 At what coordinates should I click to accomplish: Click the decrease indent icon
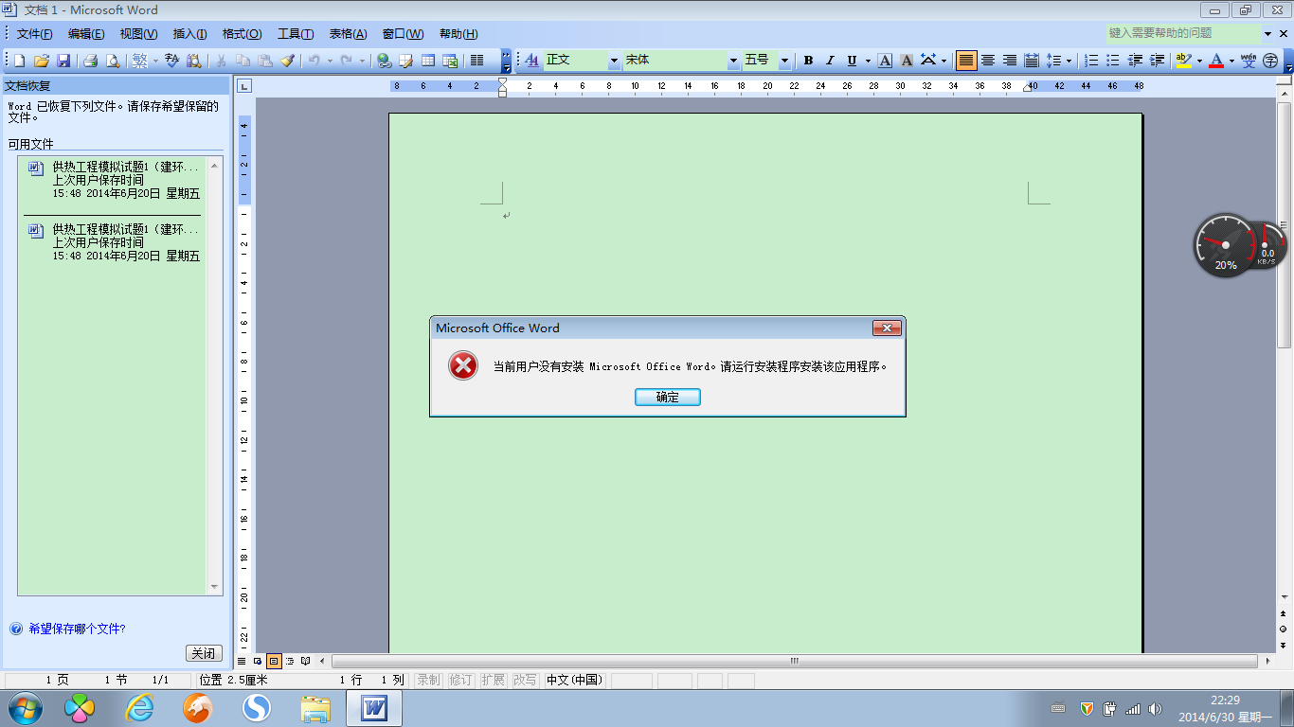point(1135,61)
